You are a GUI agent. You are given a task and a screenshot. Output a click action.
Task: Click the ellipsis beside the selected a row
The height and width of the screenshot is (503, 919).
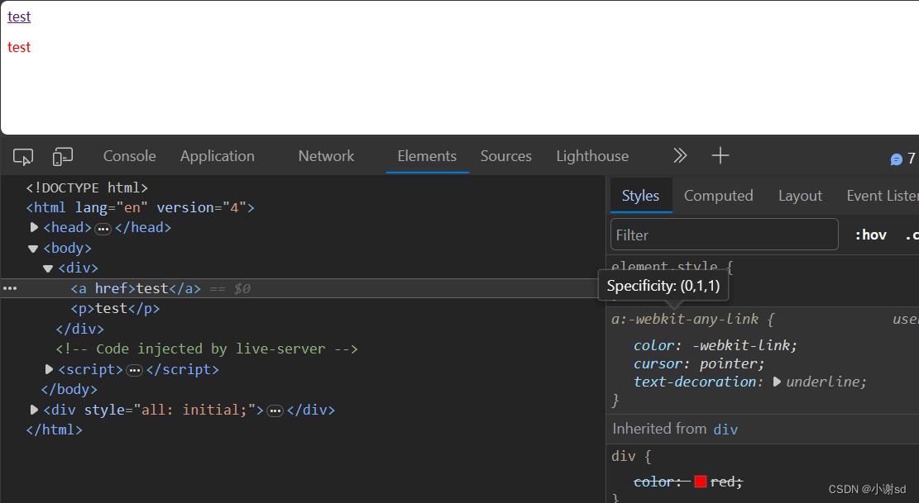tap(10, 288)
